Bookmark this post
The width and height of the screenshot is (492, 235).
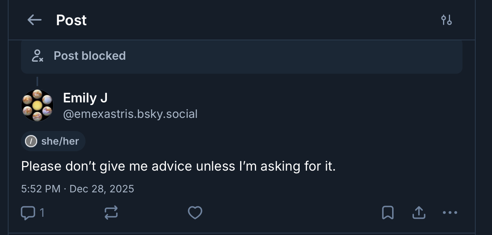[388, 213]
